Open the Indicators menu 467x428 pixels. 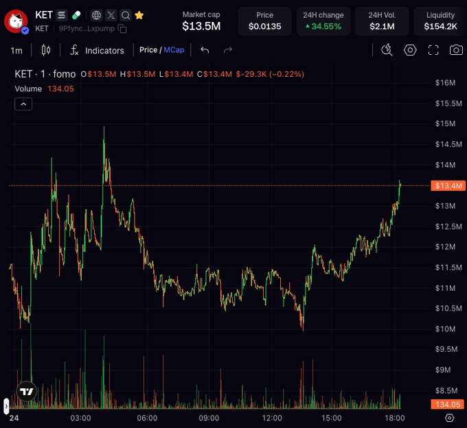(98, 50)
